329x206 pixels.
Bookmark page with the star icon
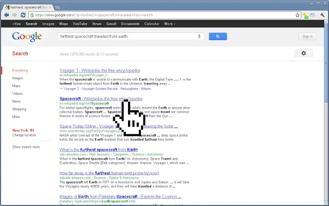pos(297,15)
